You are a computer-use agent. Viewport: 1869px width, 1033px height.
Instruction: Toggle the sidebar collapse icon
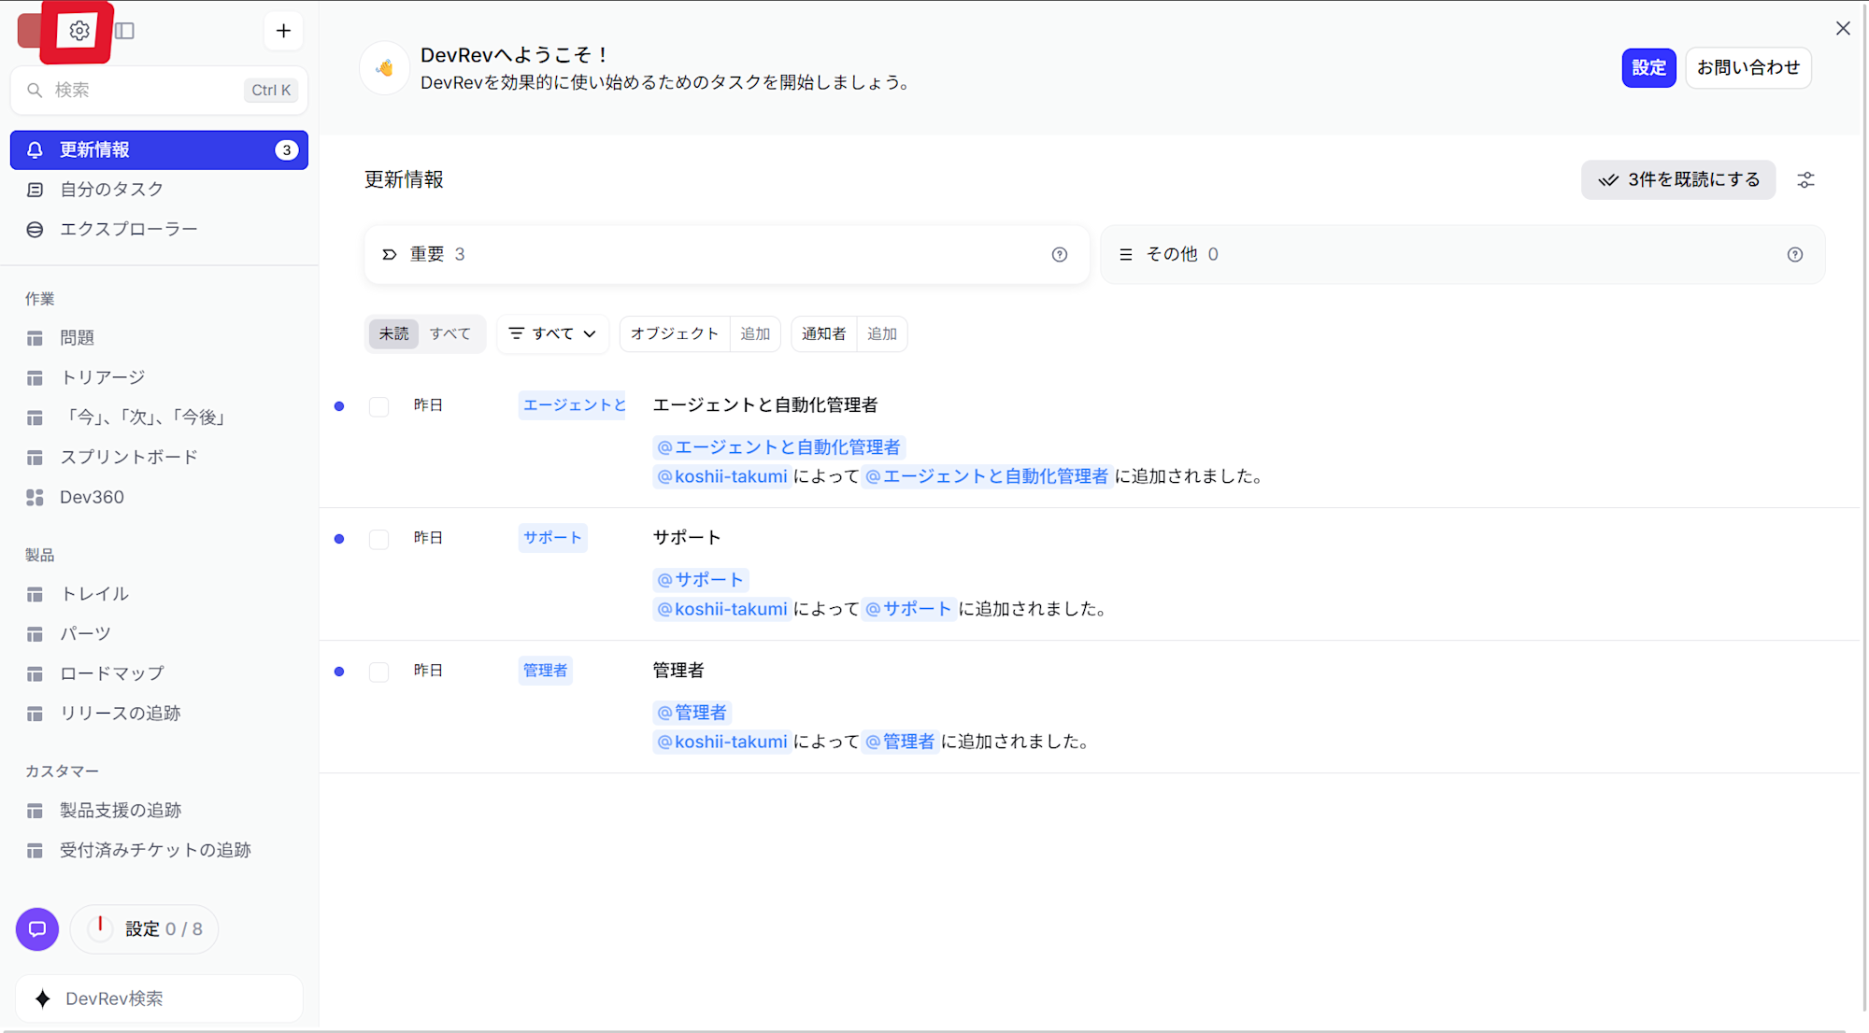(125, 30)
